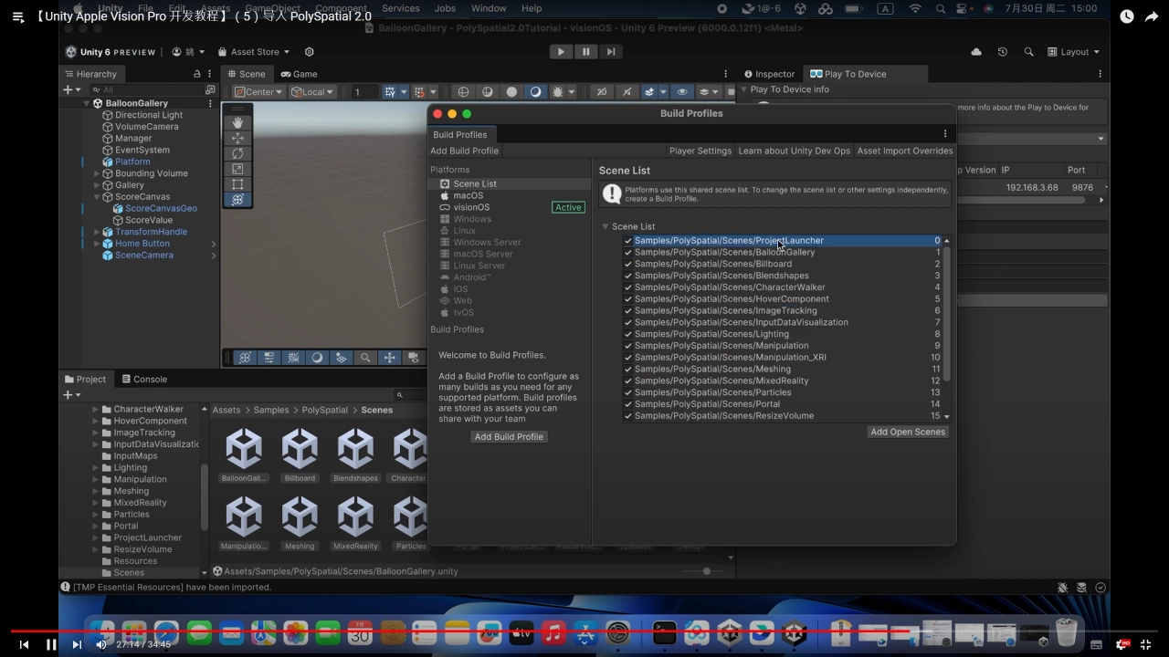Open the Window menu in menu bar
The height and width of the screenshot is (657, 1169).
click(x=489, y=8)
